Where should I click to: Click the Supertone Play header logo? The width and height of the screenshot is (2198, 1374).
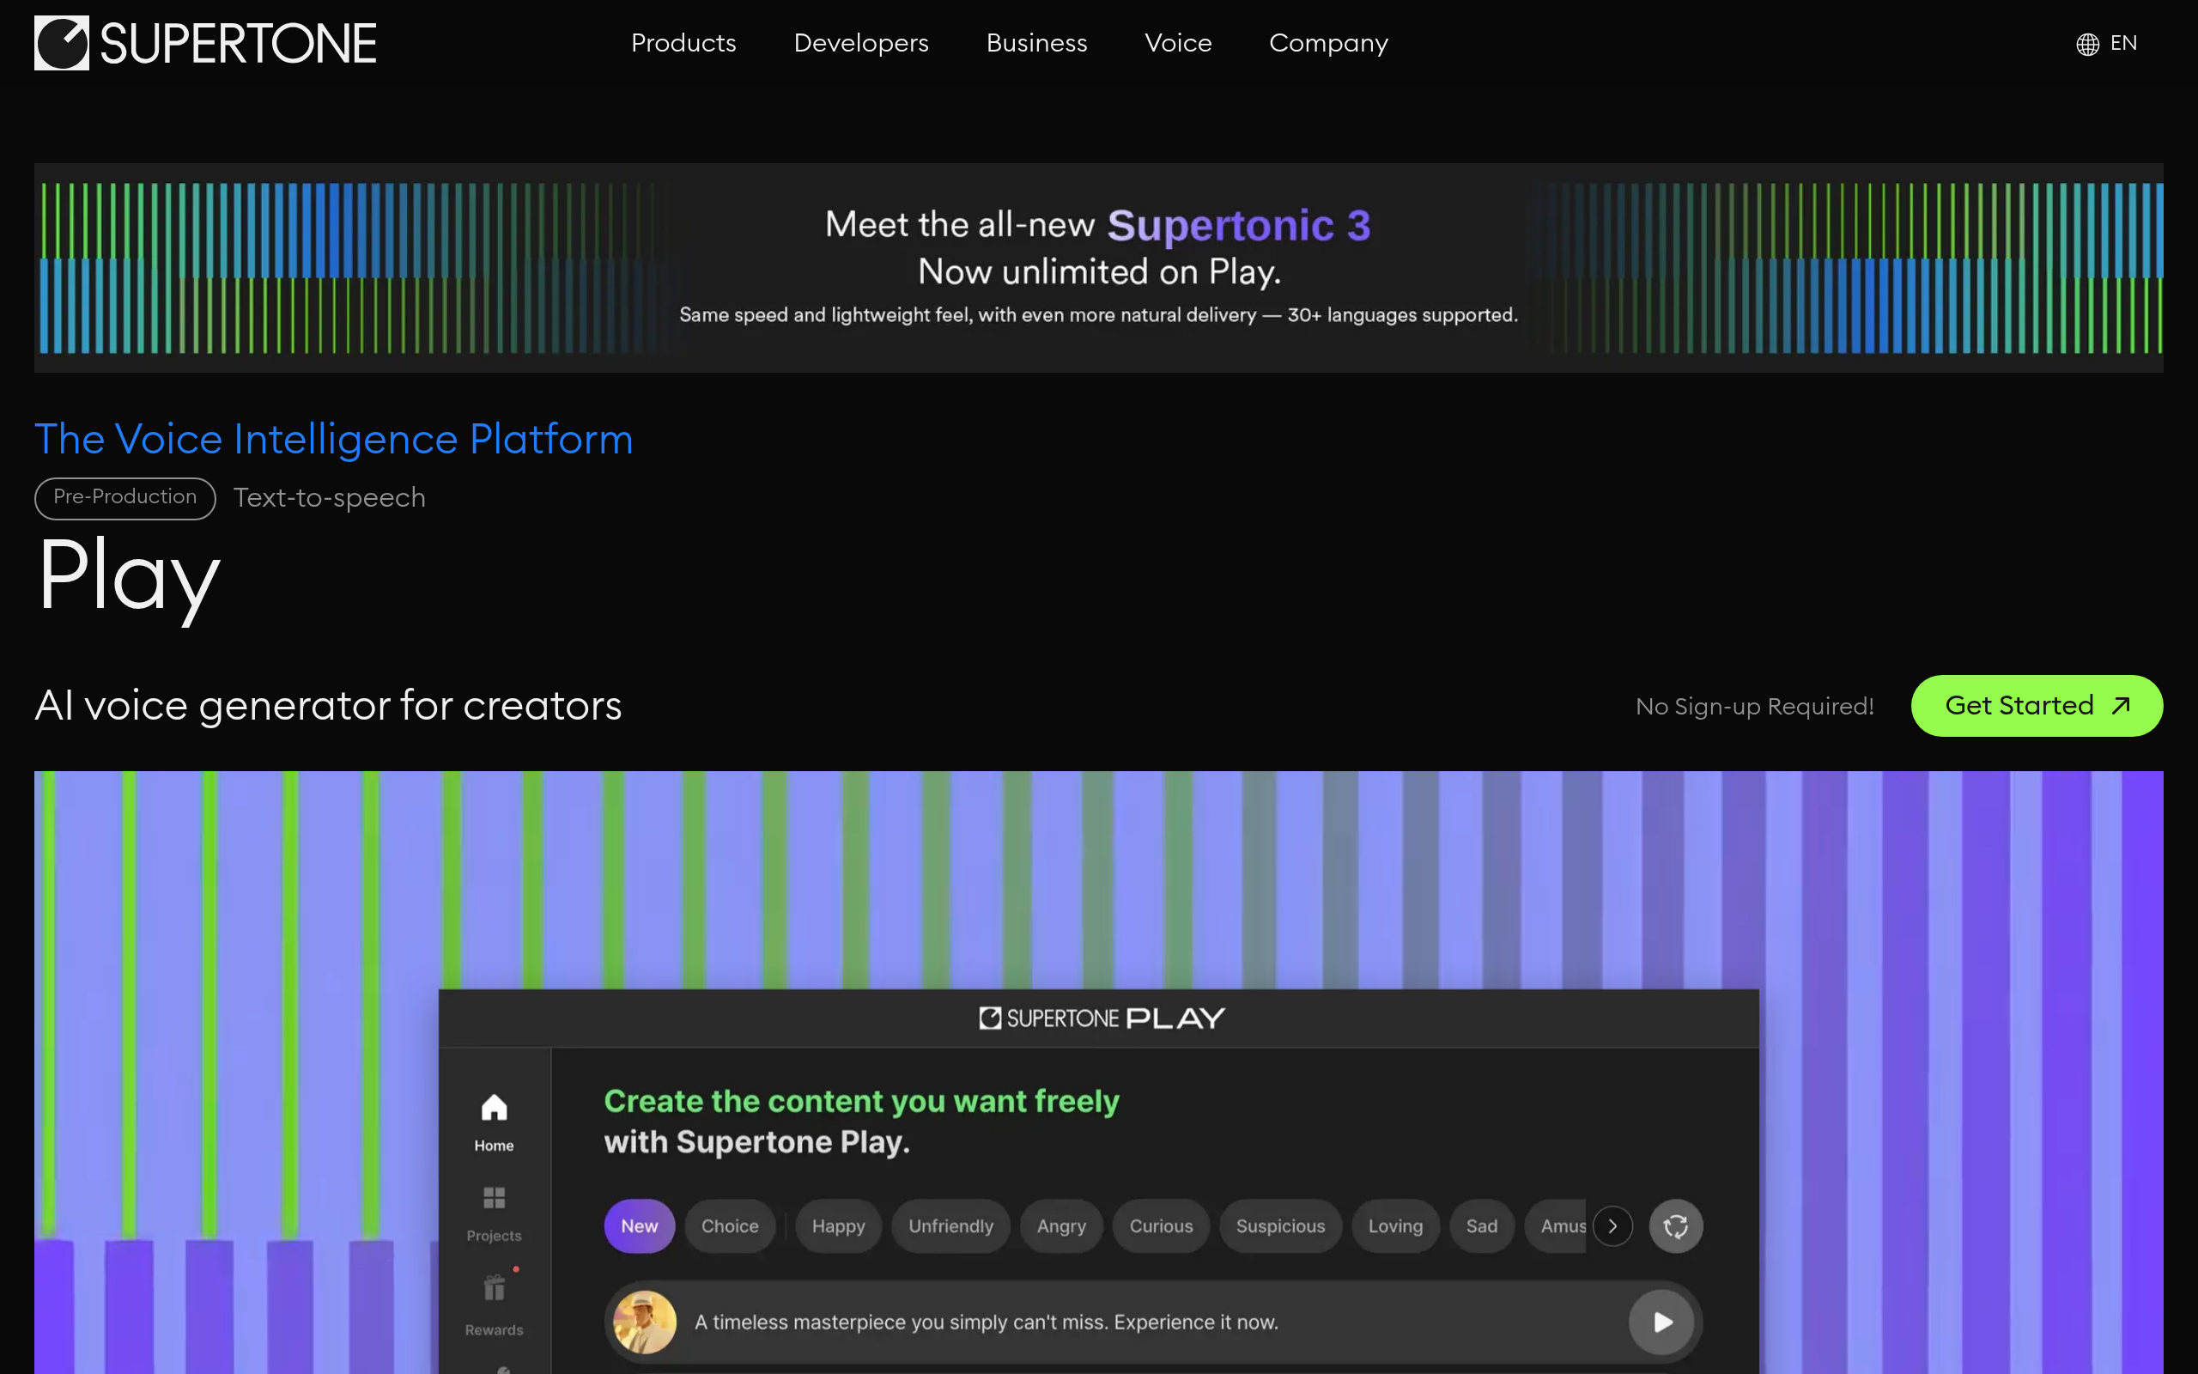(1102, 1018)
